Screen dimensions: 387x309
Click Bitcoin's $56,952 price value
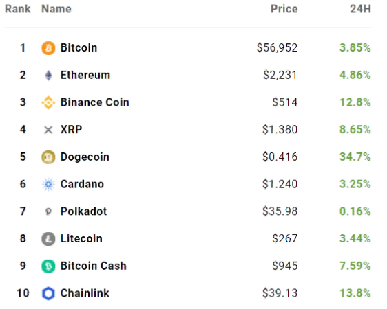coord(278,48)
